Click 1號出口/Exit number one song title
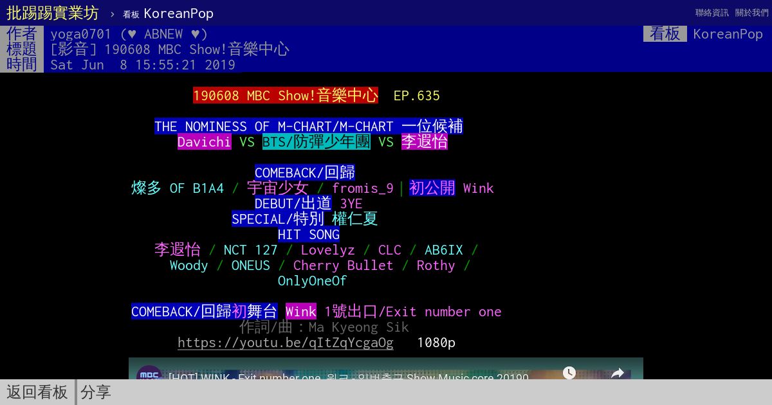The width and height of the screenshot is (772, 405). click(x=413, y=312)
